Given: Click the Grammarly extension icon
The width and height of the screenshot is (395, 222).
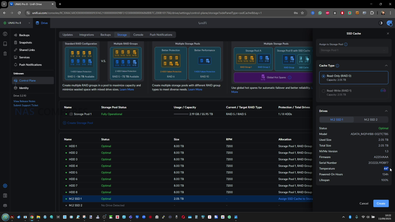Looking at the screenshot, I should click(x=320, y=13).
